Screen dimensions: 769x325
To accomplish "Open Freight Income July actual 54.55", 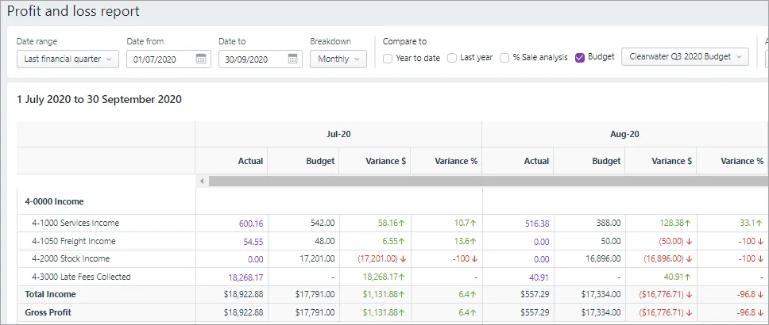I will click(253, 241).
